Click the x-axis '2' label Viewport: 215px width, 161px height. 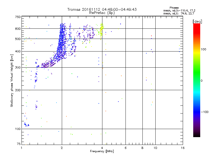(x=62, y=148)
